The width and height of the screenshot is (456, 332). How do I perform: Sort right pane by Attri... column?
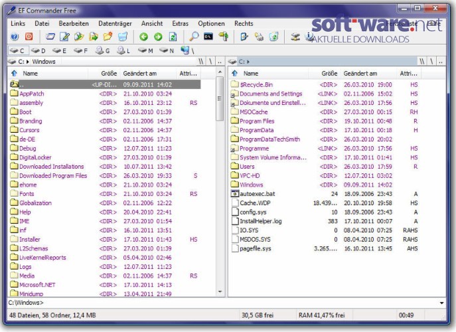point(408,73)
